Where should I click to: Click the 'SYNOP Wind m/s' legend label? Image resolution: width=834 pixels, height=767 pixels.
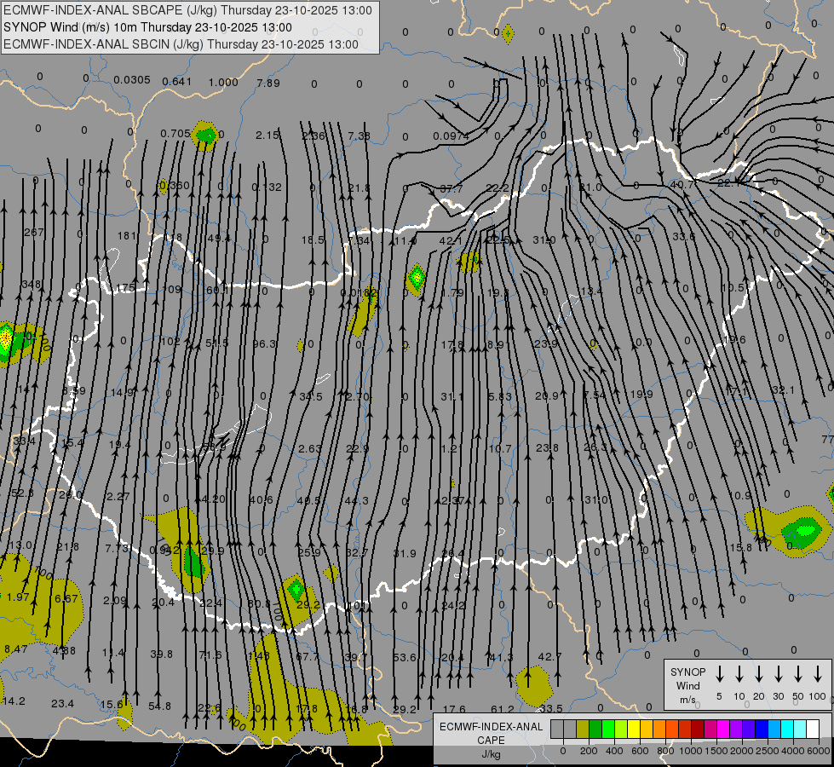tap(687, 685)
